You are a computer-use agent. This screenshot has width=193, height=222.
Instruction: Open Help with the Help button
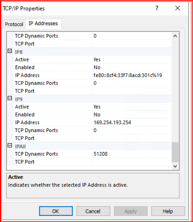pos(168,211)
